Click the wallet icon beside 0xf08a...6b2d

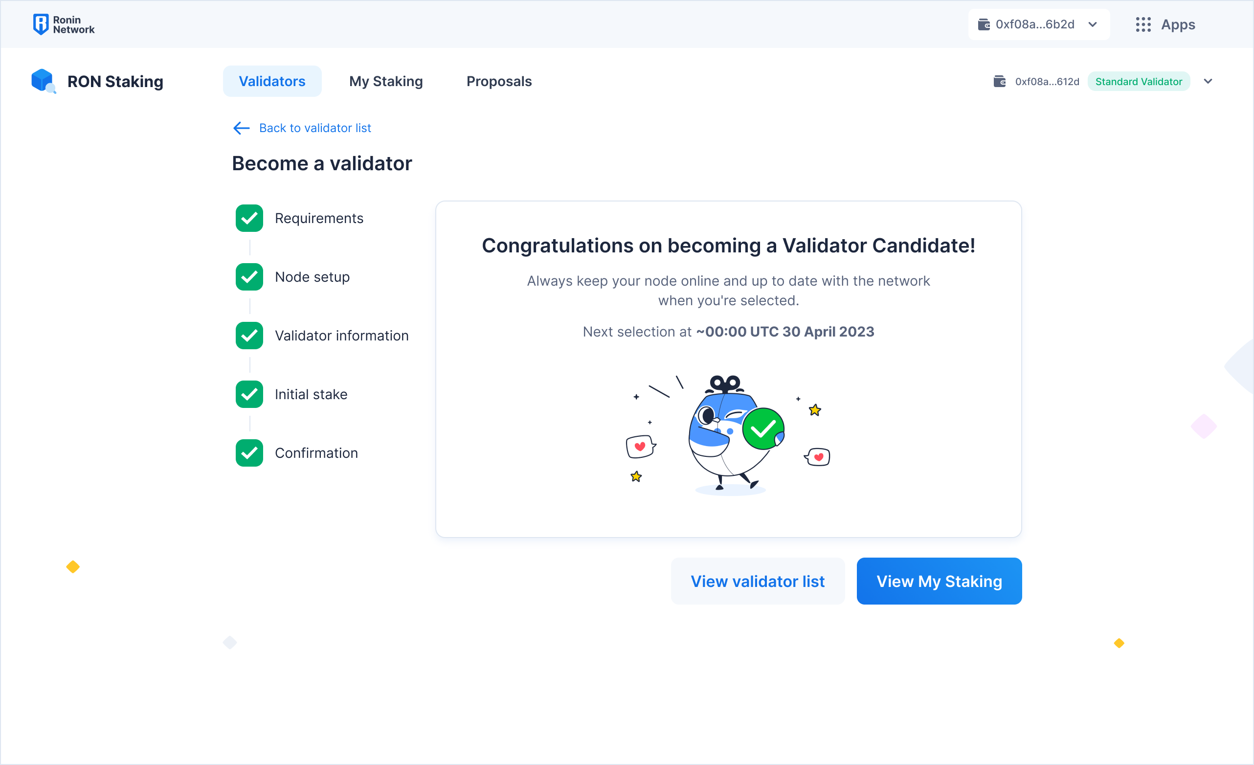point(984,24)
